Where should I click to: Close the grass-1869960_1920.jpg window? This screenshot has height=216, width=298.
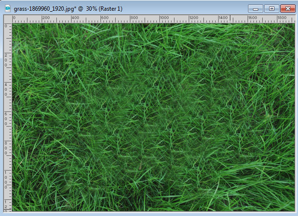point(288,9)
